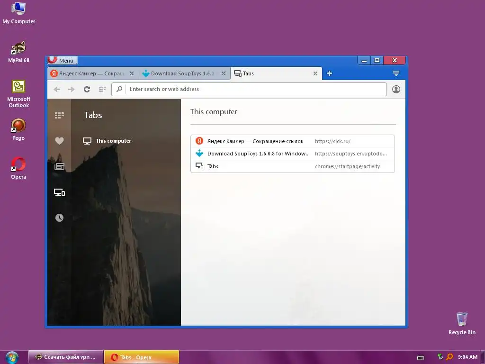Open the tab menu list icon

pyautogui.click(x=396, y=73)
